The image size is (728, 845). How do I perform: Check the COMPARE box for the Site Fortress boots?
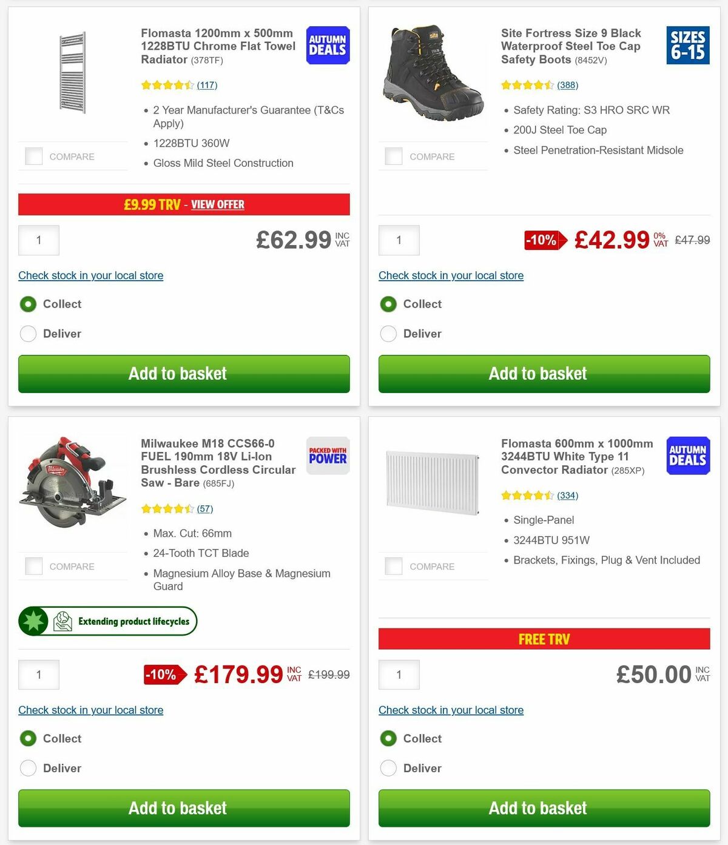[394, 156]
